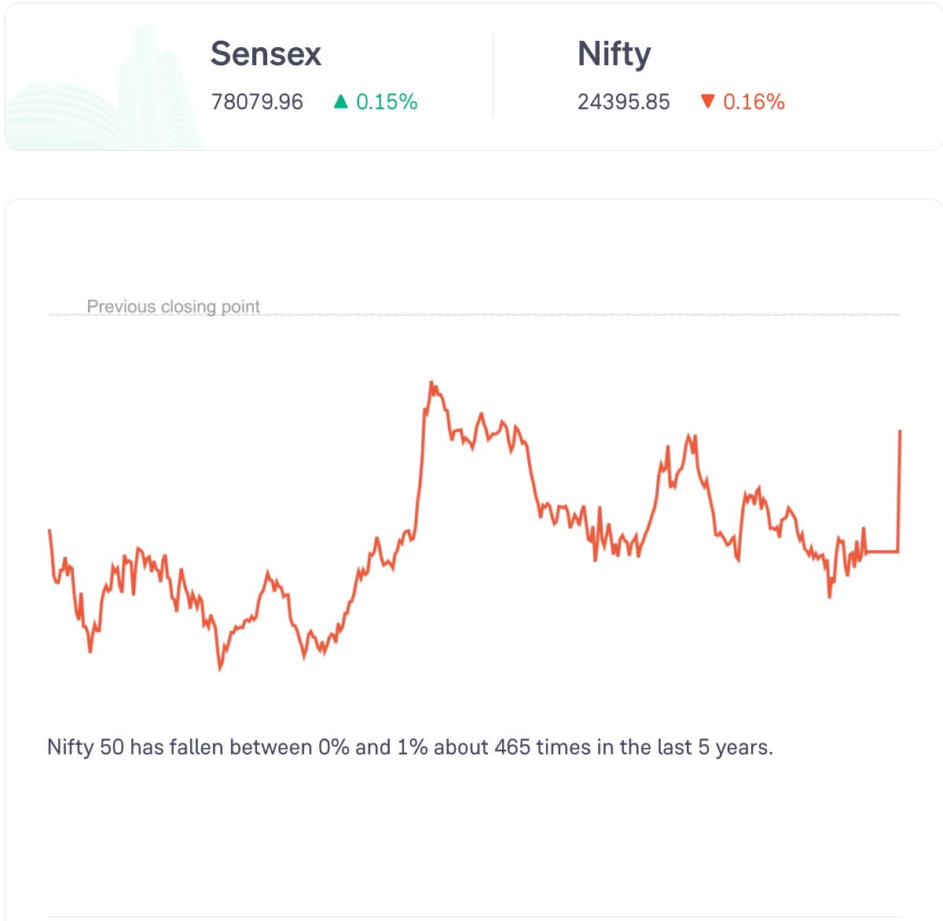Click the highest peak of the chart
The height and width of the screenshot is (921, 943).
[431, 383]
